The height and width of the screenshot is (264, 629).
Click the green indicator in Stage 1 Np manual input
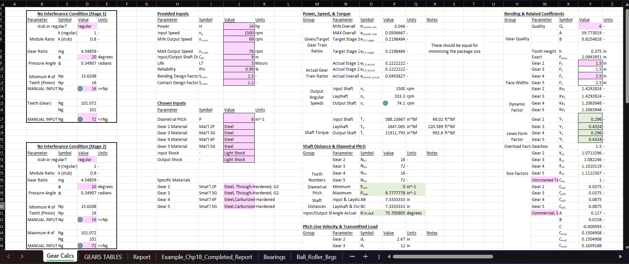point(80,89)
